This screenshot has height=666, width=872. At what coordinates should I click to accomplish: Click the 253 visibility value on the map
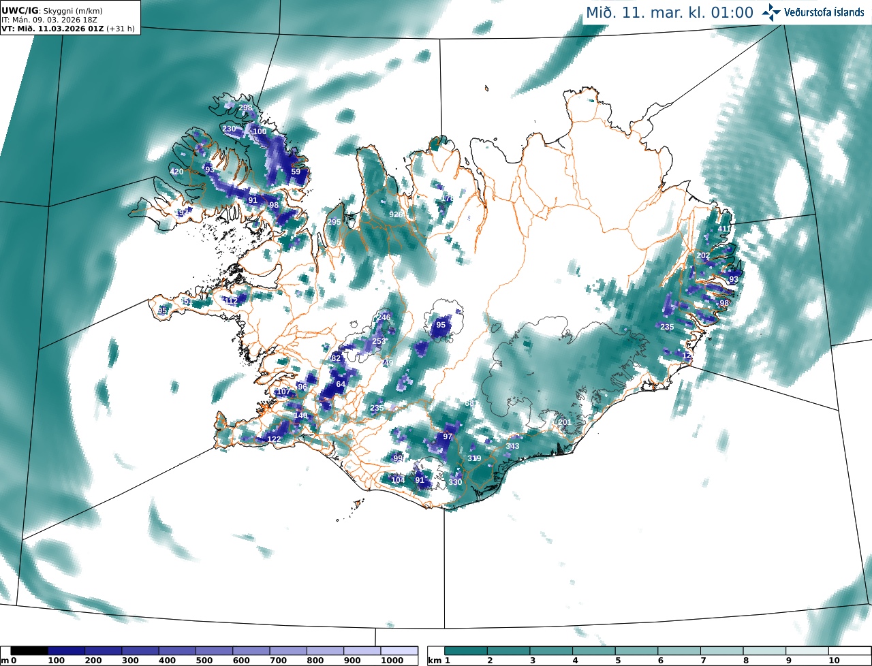379,341
